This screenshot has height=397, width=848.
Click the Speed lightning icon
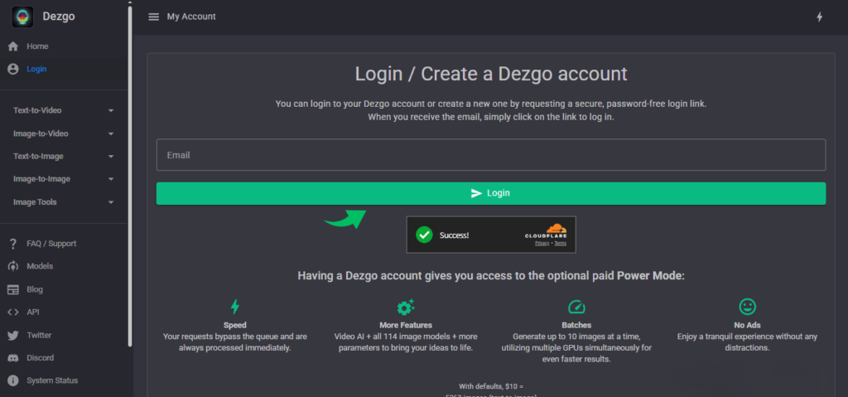[x=234, y=307]
